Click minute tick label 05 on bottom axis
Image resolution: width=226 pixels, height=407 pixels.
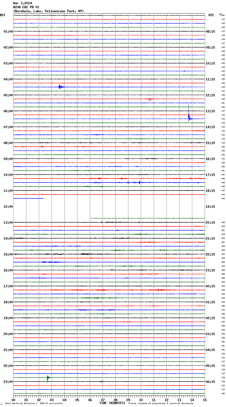click(77, 400)
